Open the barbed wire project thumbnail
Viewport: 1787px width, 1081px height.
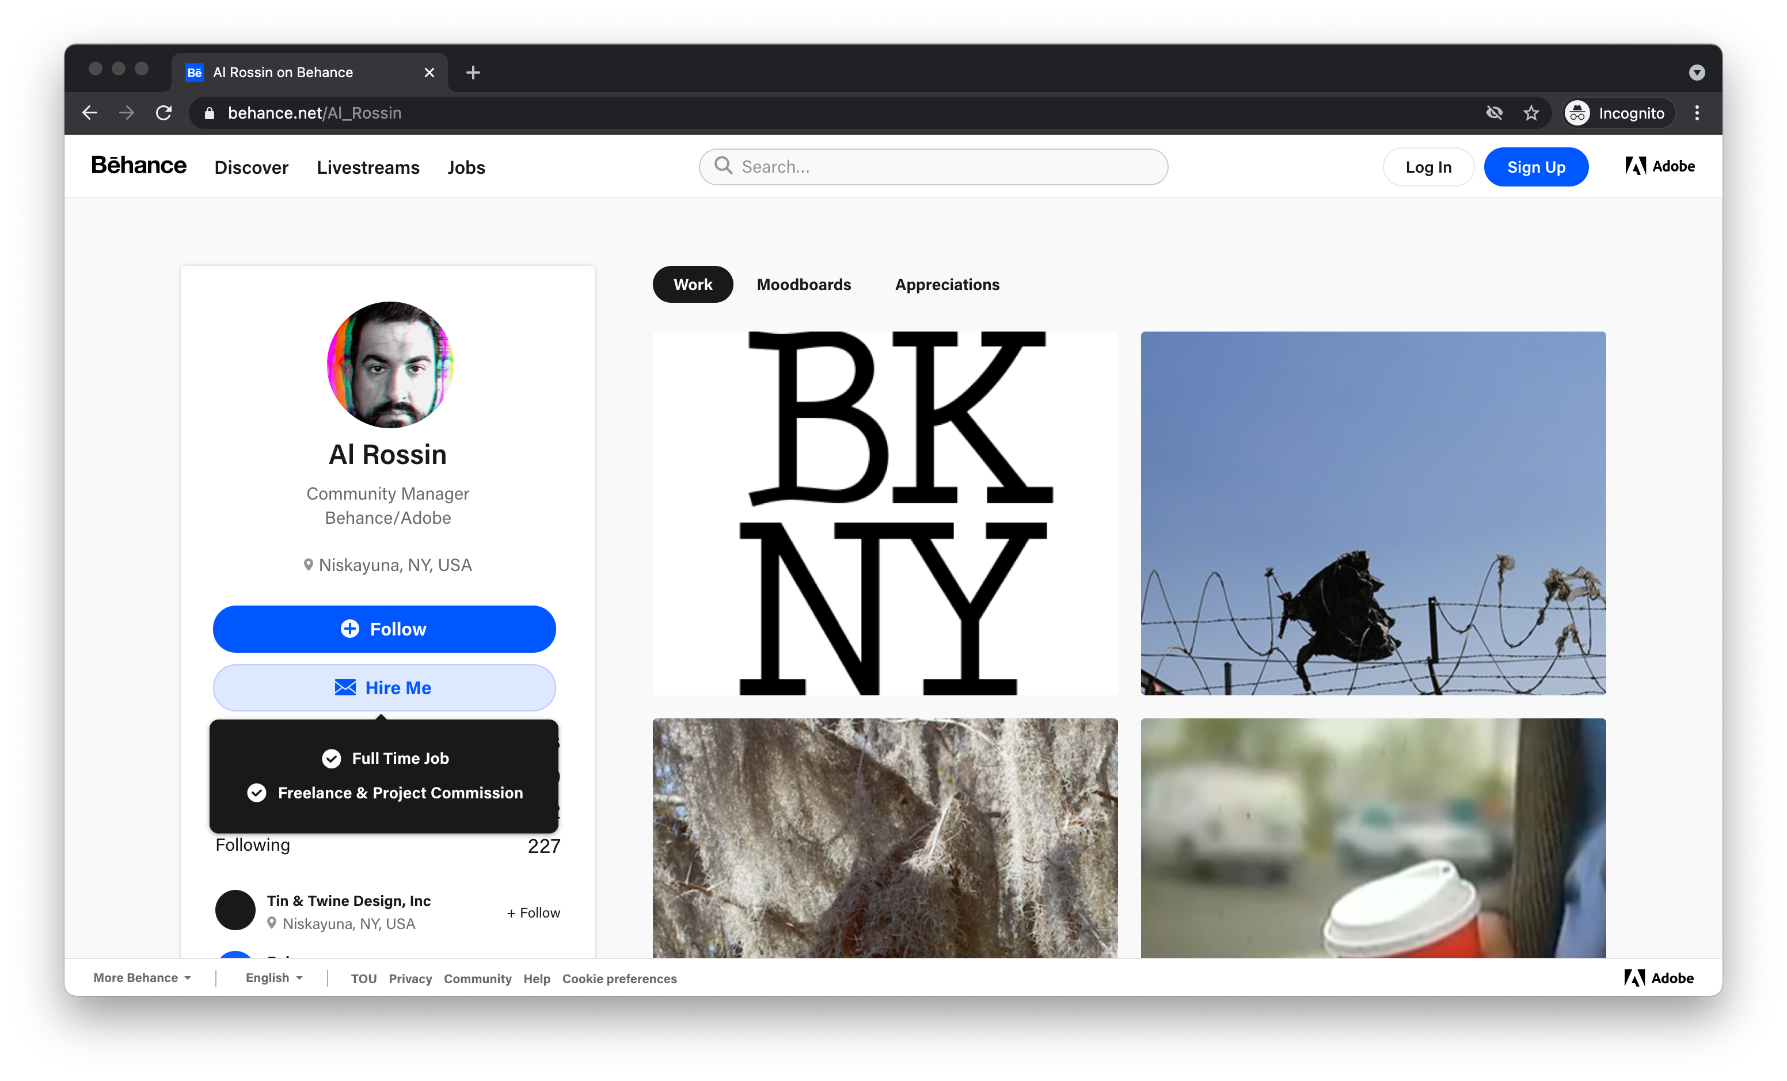pyautogui.click(x=1373, y=513)
